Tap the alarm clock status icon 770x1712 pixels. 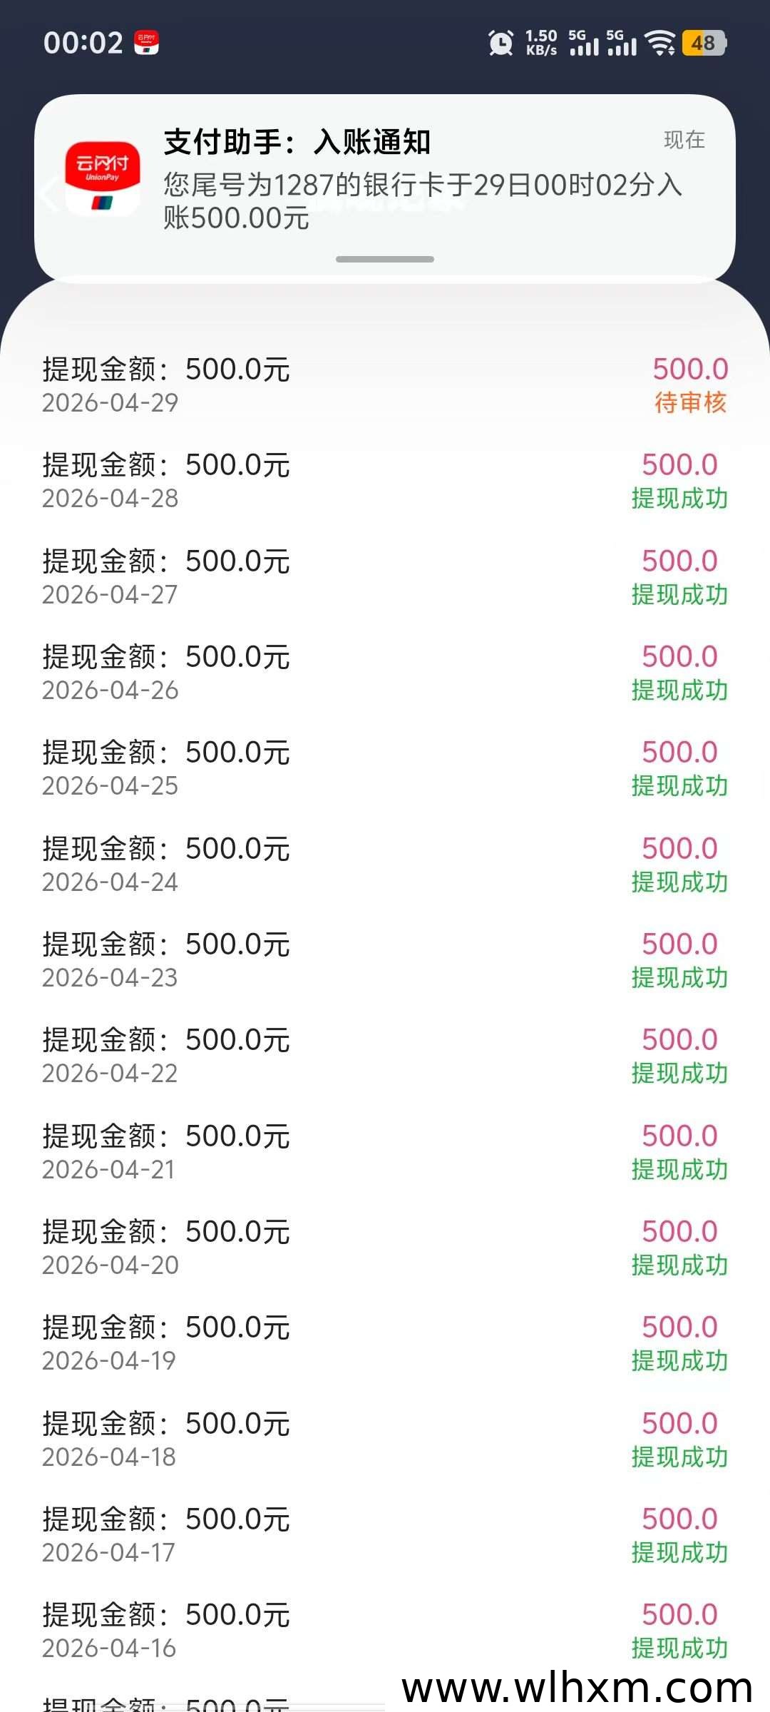tap(500, 43)
